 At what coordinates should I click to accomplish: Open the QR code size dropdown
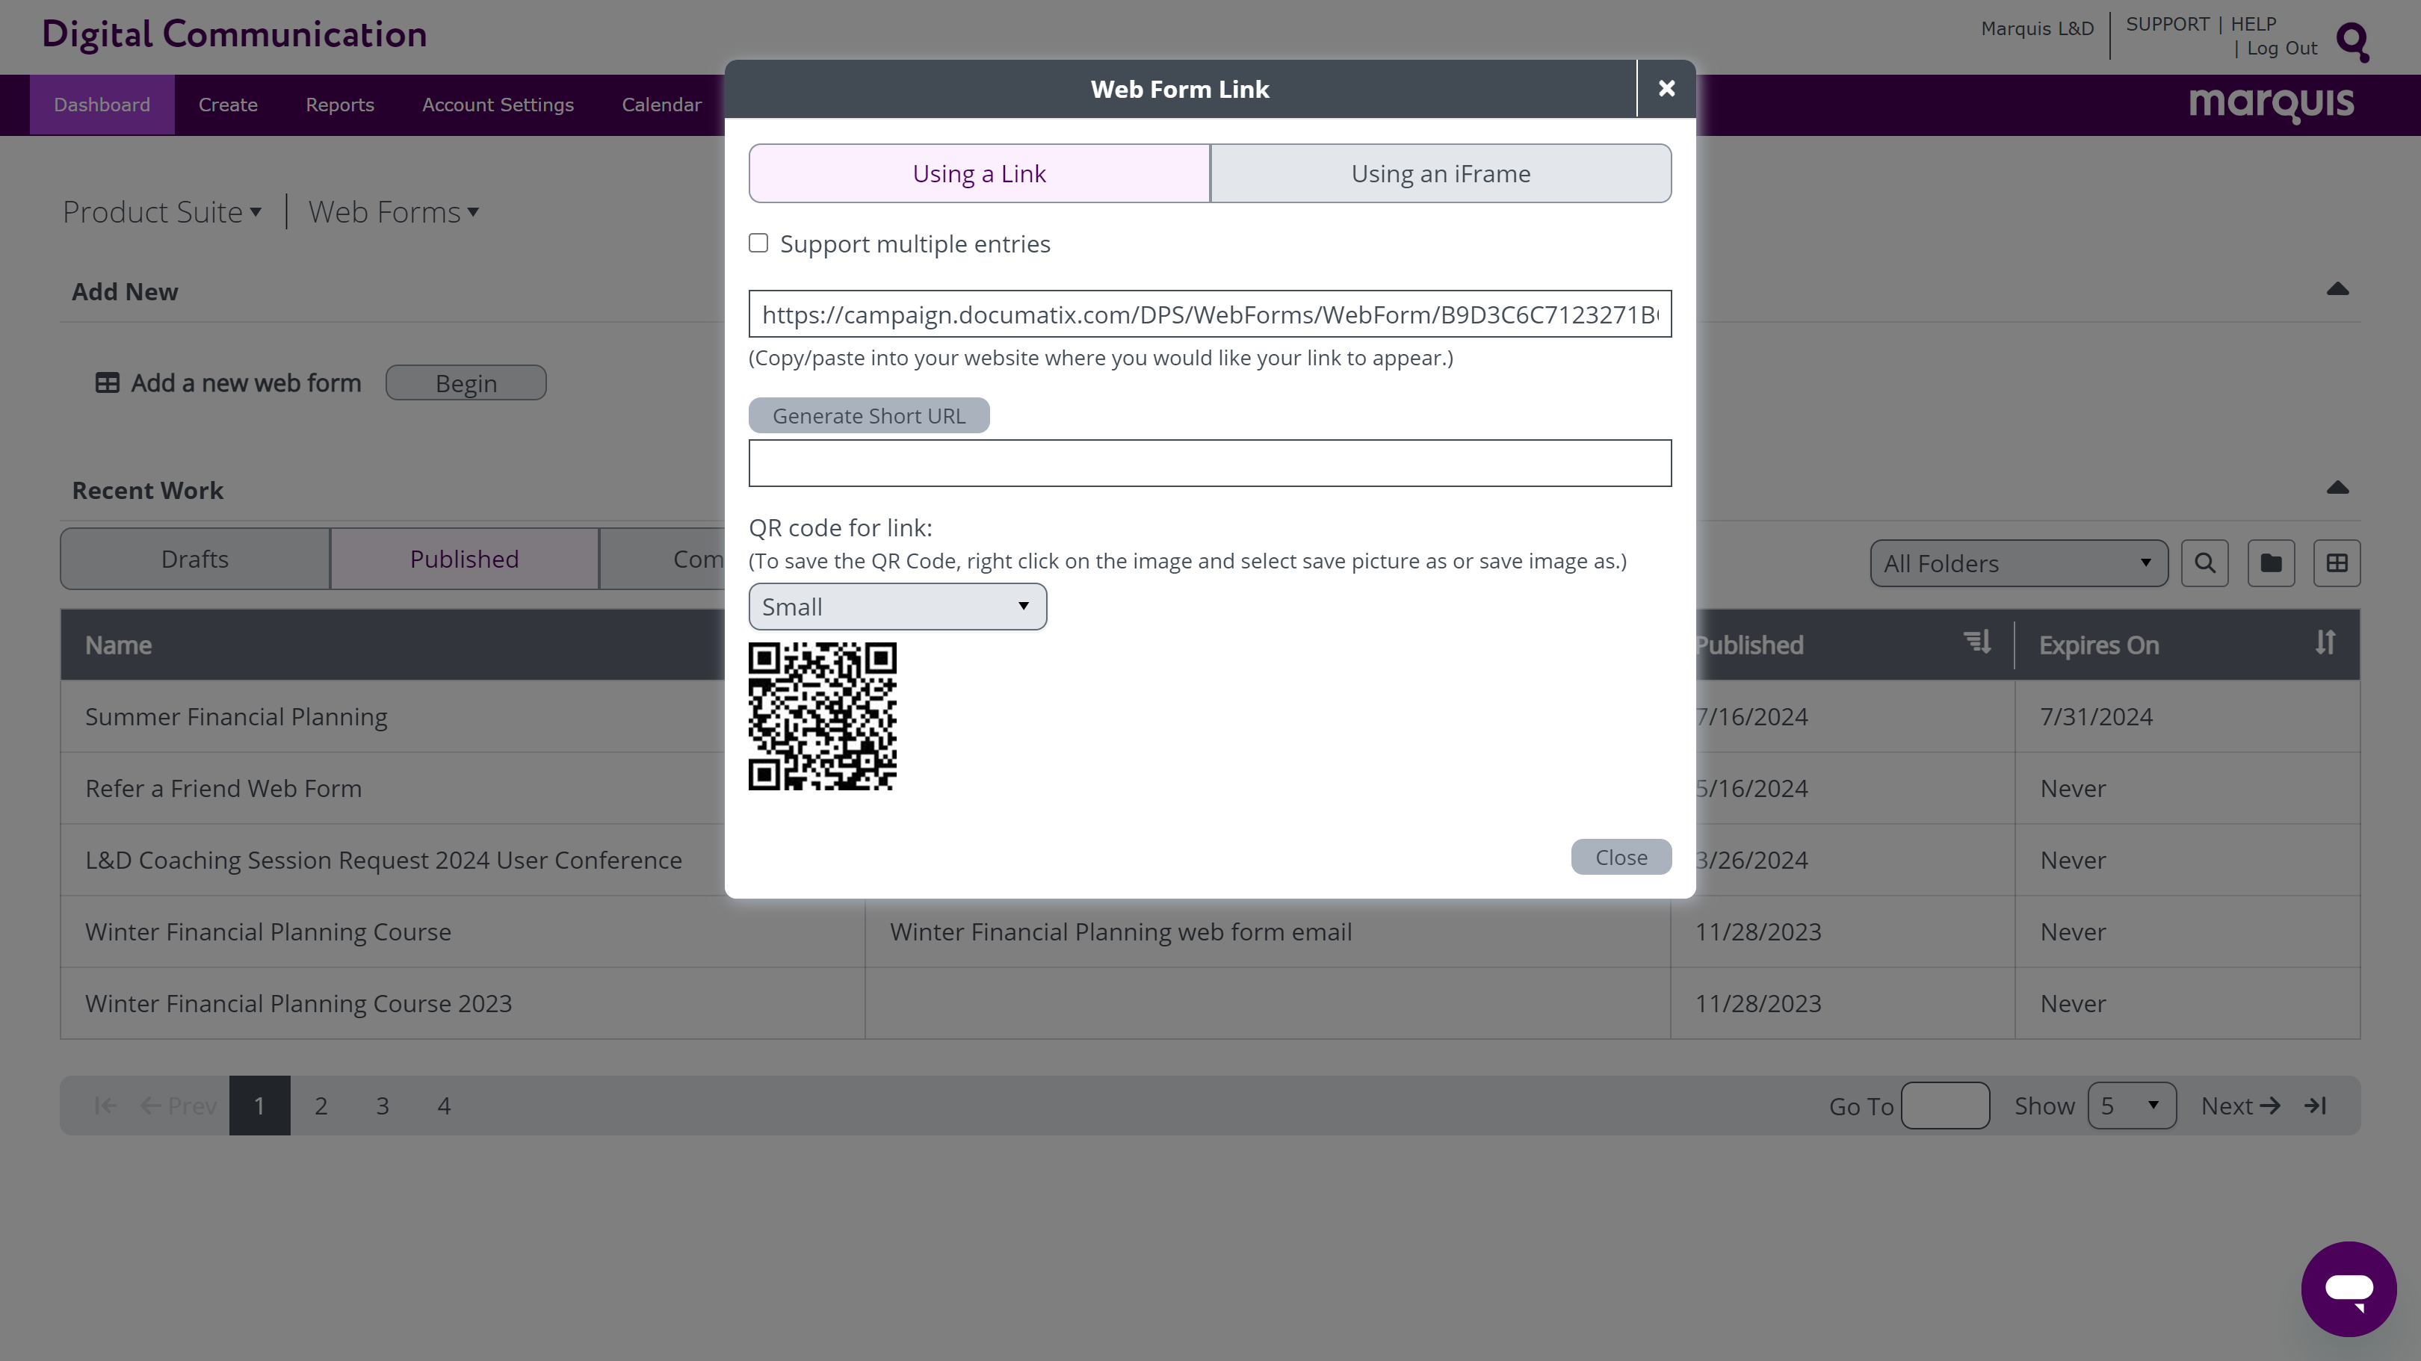pyautogui.click(x=897, y=607)
